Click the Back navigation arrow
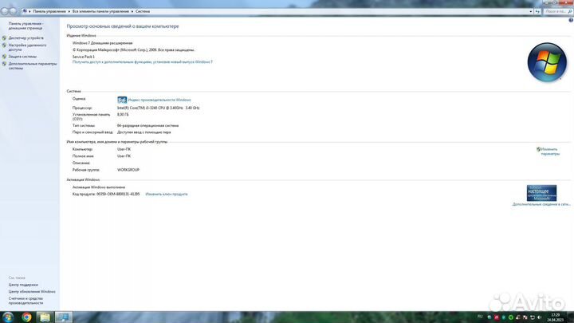Image resolution: width=574 pixels, height=323 pixels. tap(6, 12)
